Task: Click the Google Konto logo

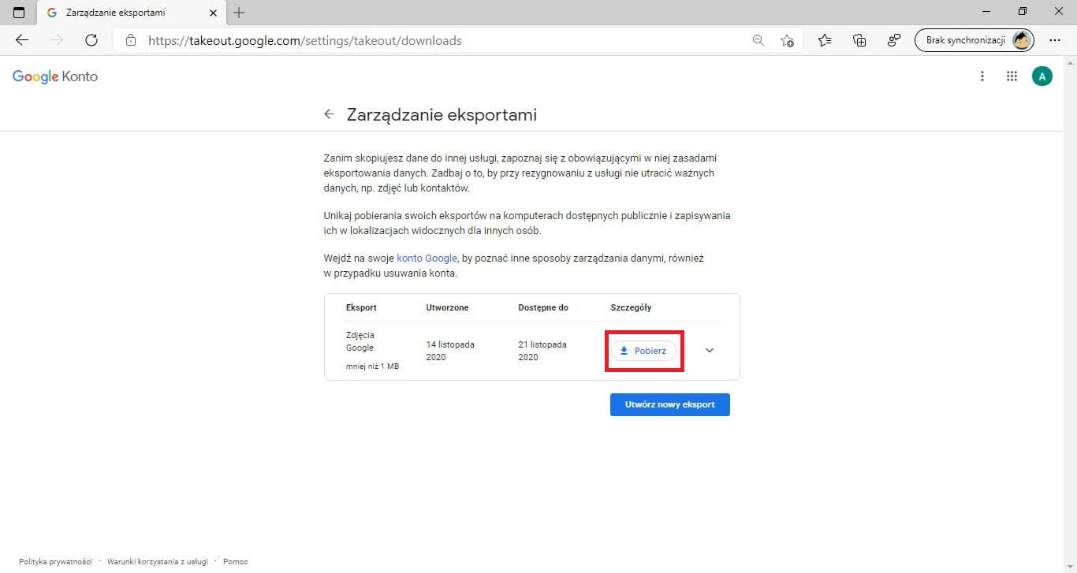Action: click(55, 76)
